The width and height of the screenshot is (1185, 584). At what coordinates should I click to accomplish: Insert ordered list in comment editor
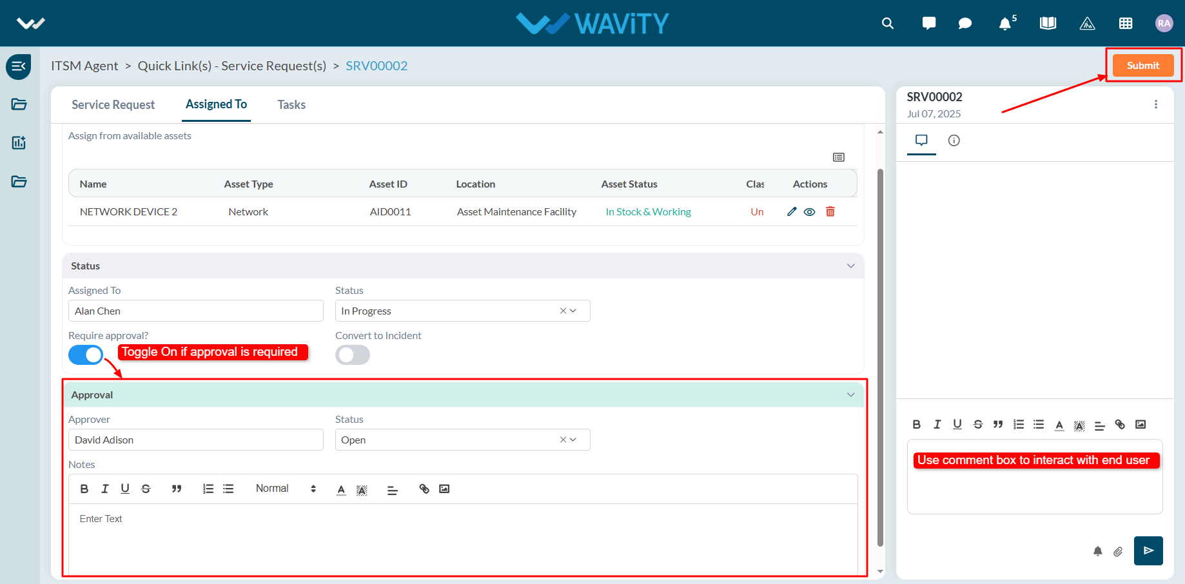[1019, 424]
